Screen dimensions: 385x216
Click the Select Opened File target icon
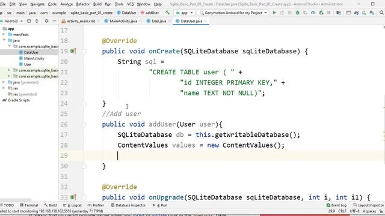click(x=29, y=21)
